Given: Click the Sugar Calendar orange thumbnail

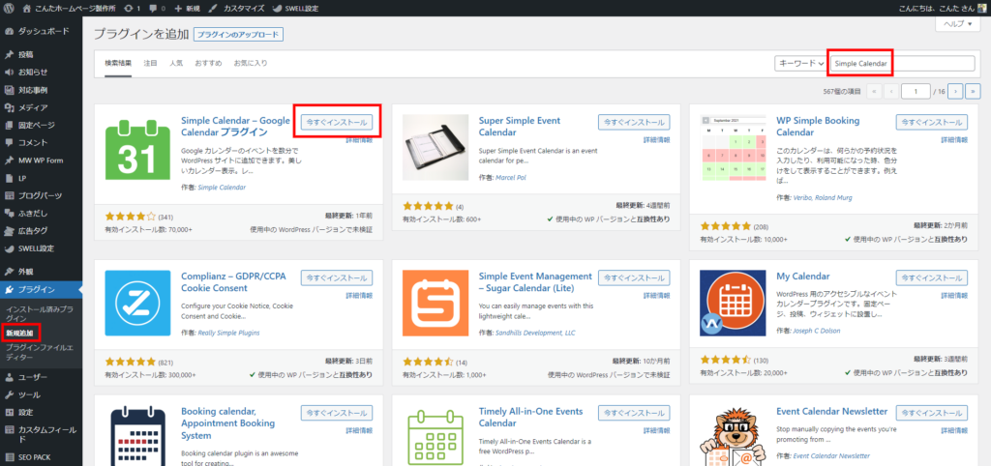Looking at the screenshot, I should pyautogui.click(x=435, y=303).
